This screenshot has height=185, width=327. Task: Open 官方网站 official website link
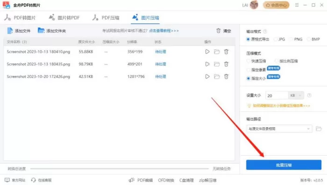tap(15, 180)
